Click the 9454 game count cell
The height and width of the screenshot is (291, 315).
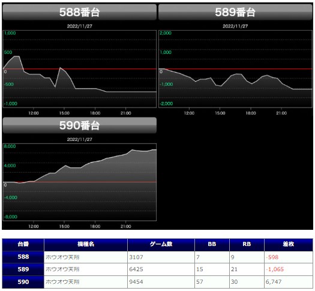pos(136,282)
